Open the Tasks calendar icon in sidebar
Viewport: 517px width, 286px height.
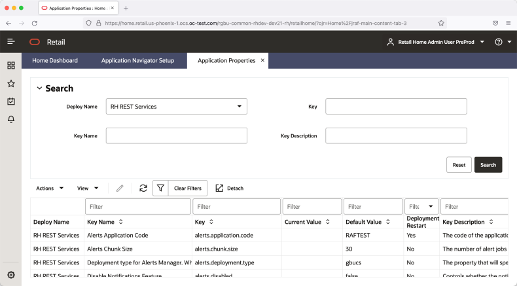[x=11, y=101]
